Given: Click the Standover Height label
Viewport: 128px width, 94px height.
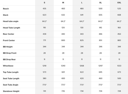Looking at the screenshot, I should tap(11, 91).
